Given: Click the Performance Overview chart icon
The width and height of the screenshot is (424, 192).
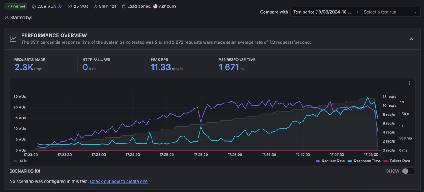Looking at the screenshot, I should pos(13,39).
